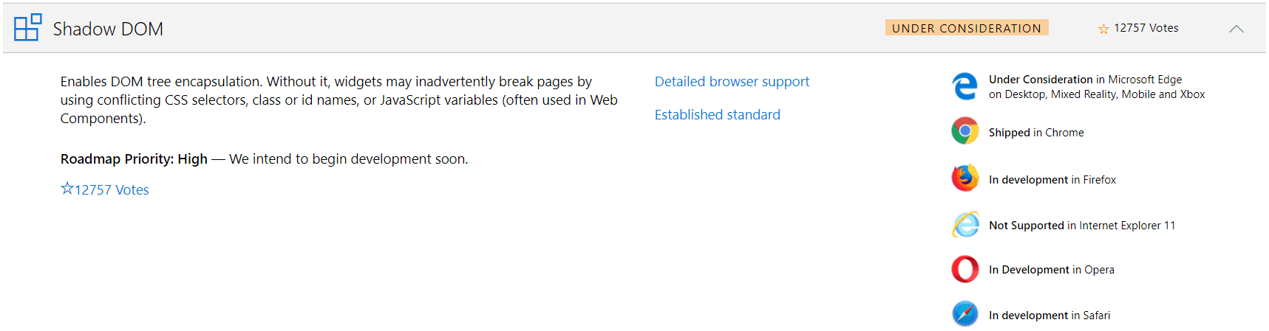This screenshot has width=1269, height=331.
Task: Click the 12757 Votes count in header
Action: (1146, 28)
